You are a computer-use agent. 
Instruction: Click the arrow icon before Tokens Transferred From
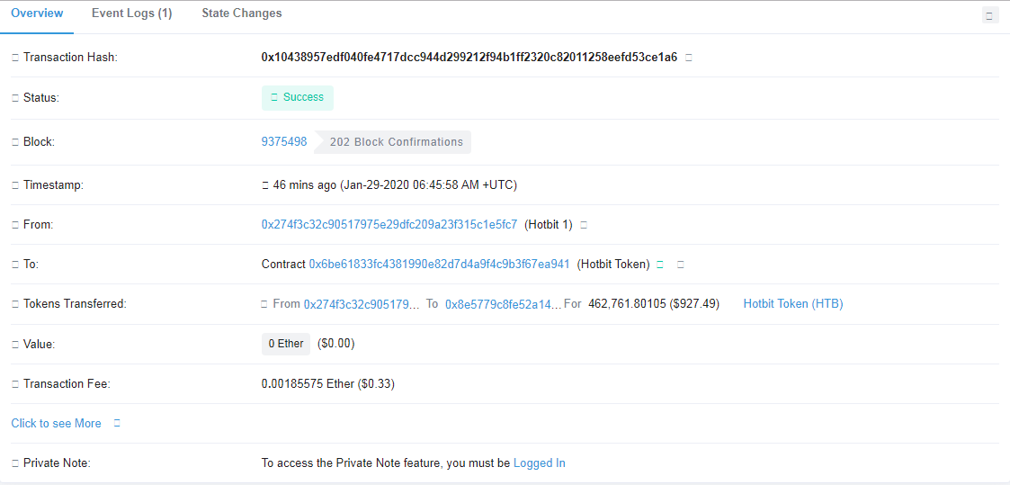pyautogui.click(x=264, y=303)
